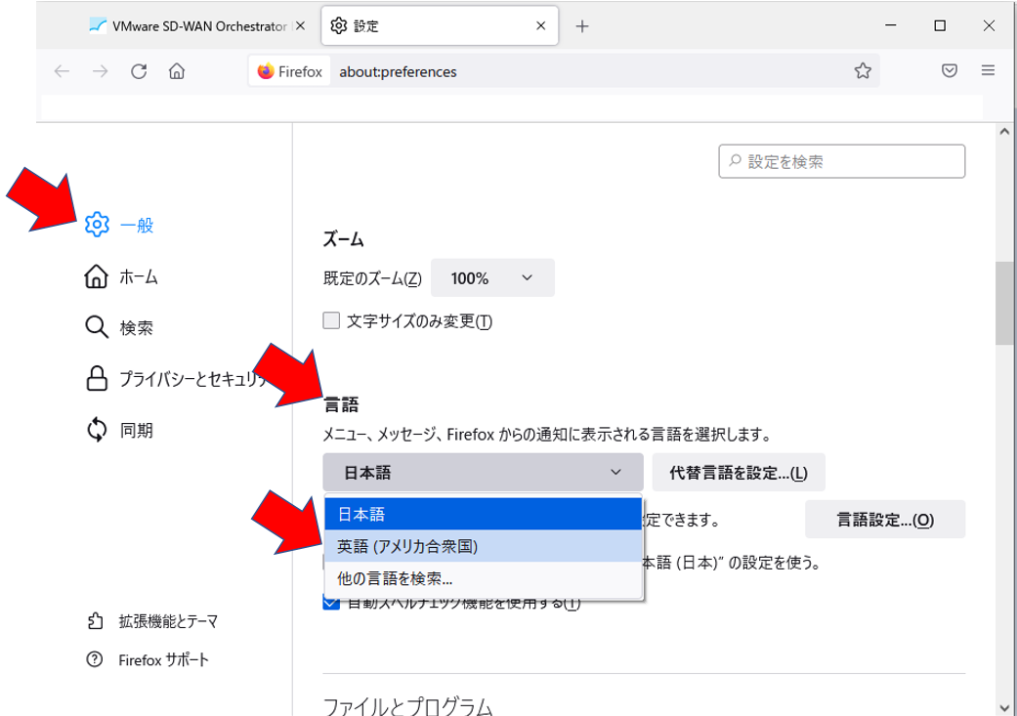The image size is (1017, 716).
Task: Open the Pocket save icon
Action: point(950,70)
